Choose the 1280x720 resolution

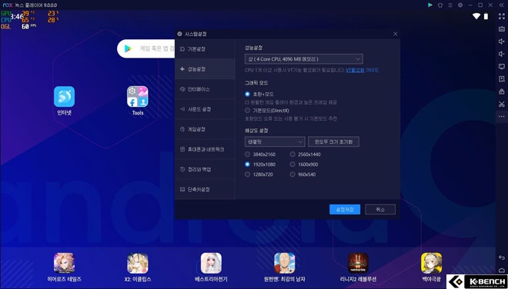click(x=248, y=174)
